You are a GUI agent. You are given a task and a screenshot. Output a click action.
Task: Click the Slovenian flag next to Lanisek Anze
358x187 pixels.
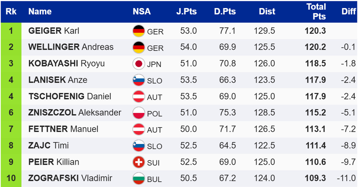(x=138, y=80)
